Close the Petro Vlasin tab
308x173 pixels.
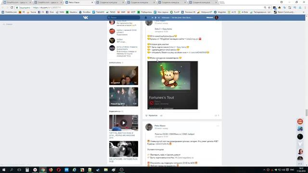(x=92, y=2)
